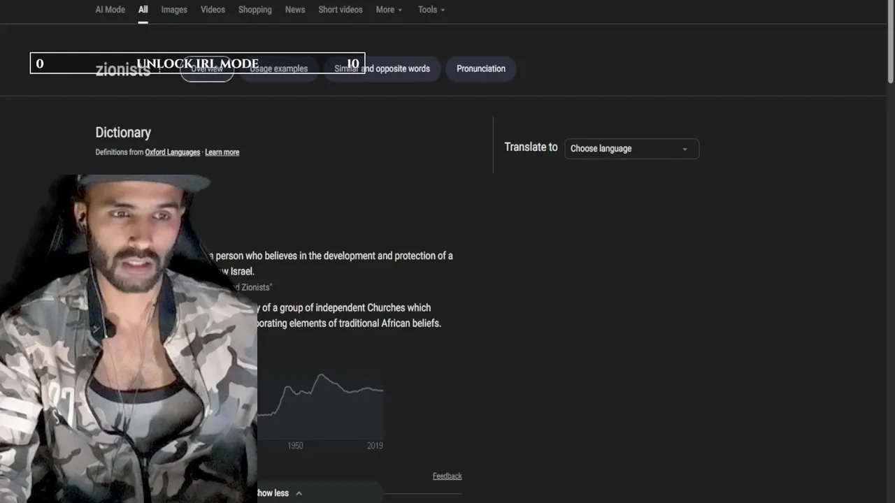This screenshot has width=895, height=503.
Task: Click the Unlock IRL Mode progress bar
Action: 197,64
